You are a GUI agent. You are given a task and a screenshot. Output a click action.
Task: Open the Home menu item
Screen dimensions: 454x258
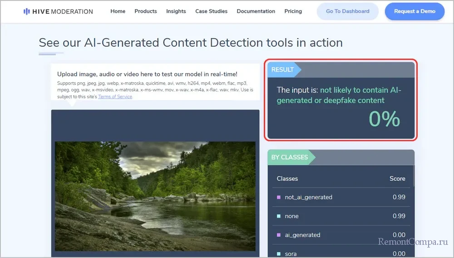[118, 11]
